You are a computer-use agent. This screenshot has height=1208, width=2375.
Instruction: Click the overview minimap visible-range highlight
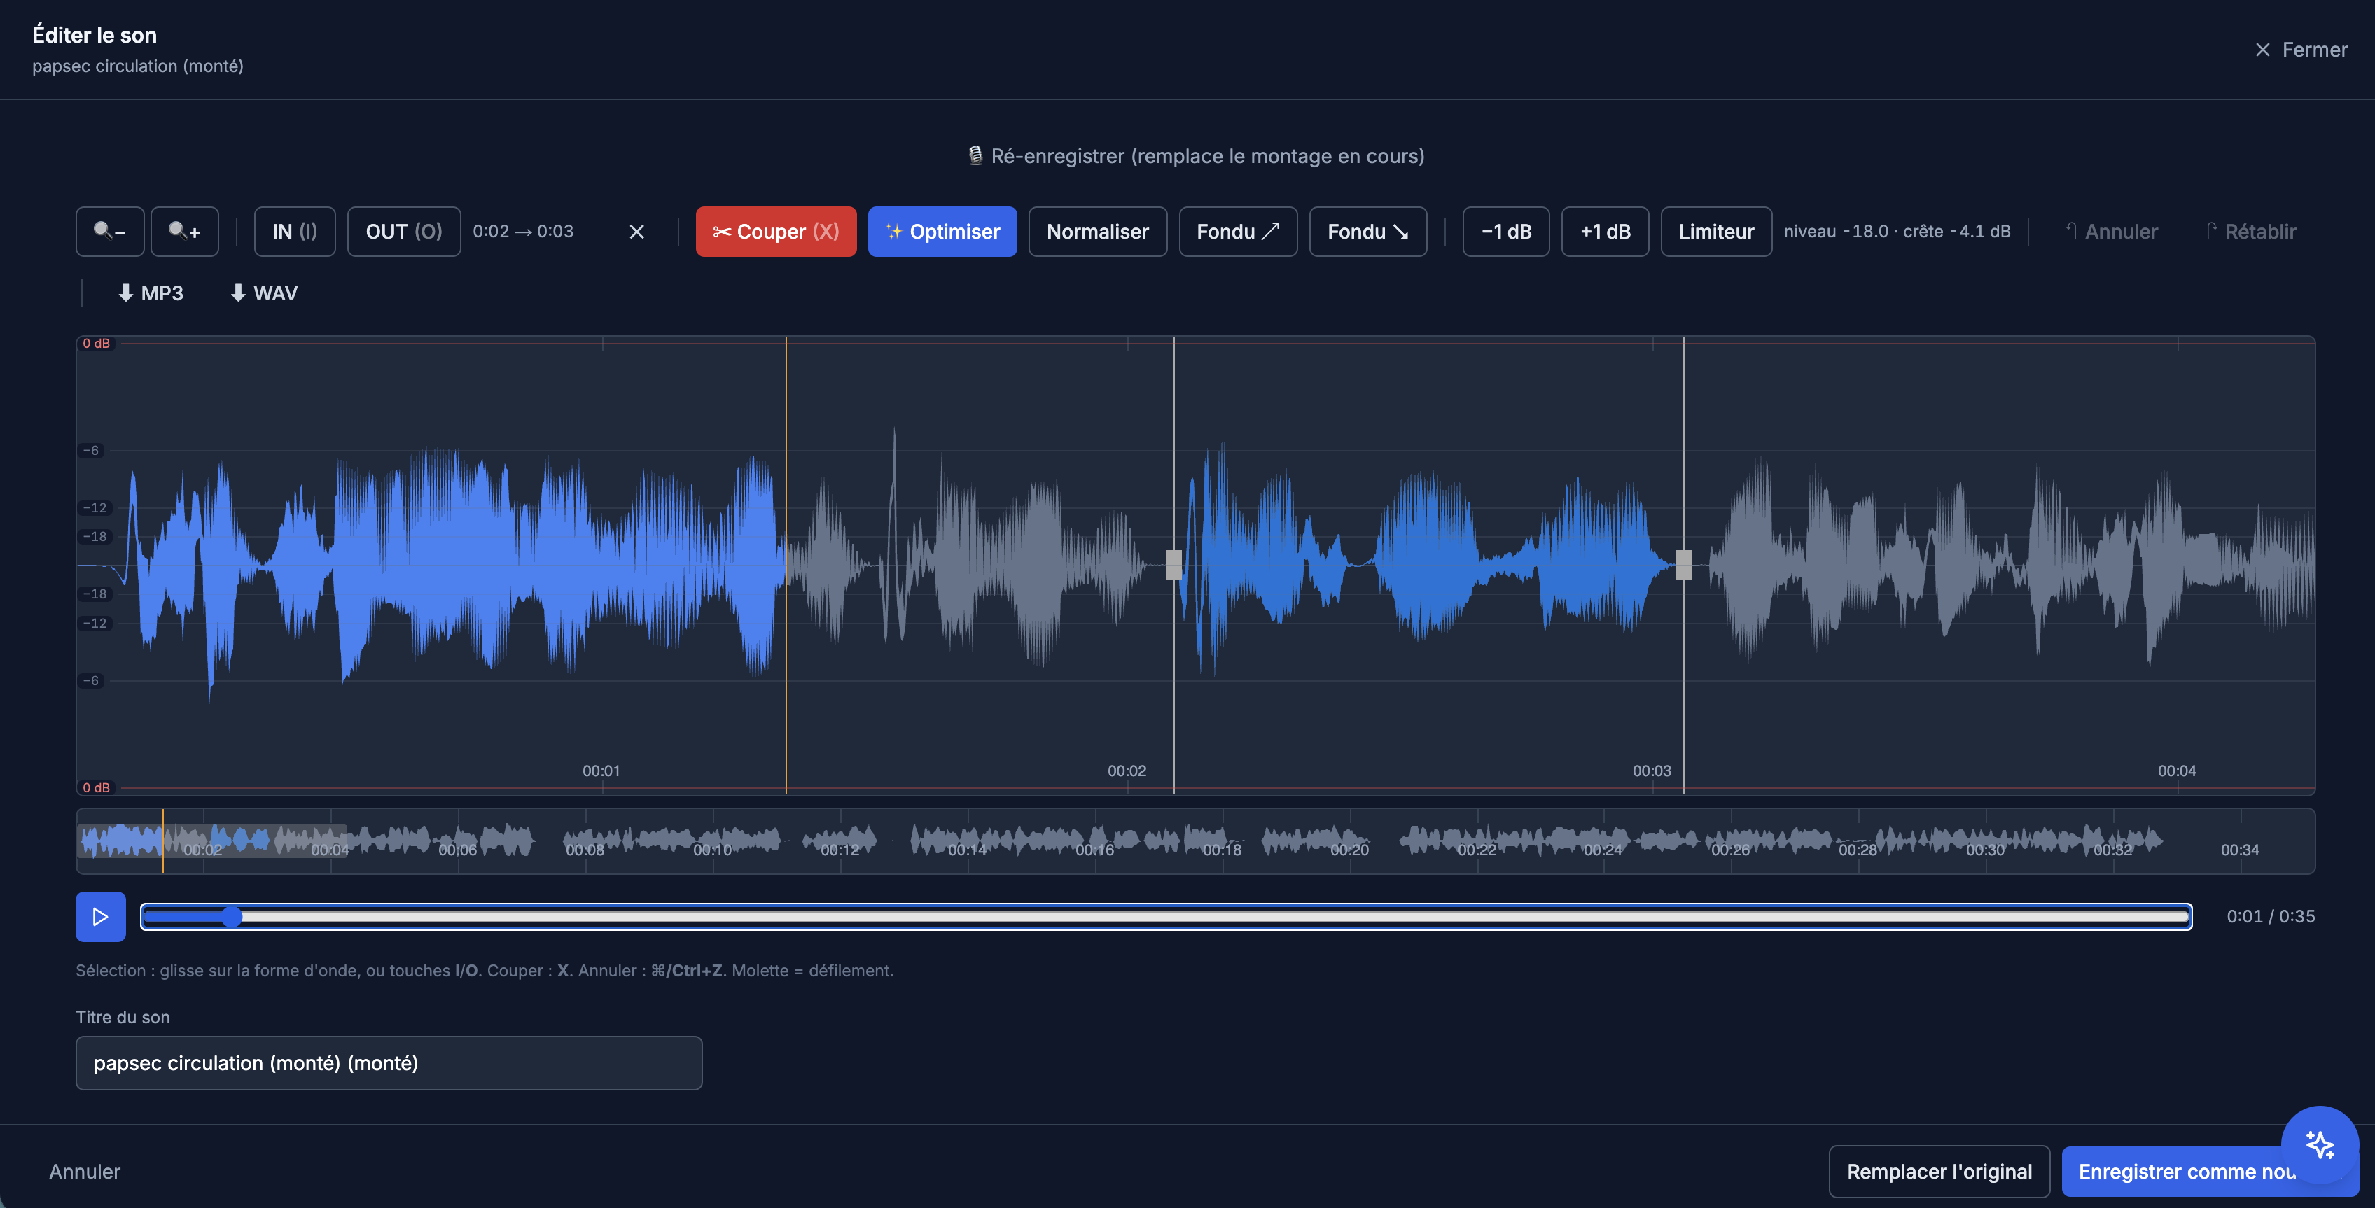click(x=212, y=841)
